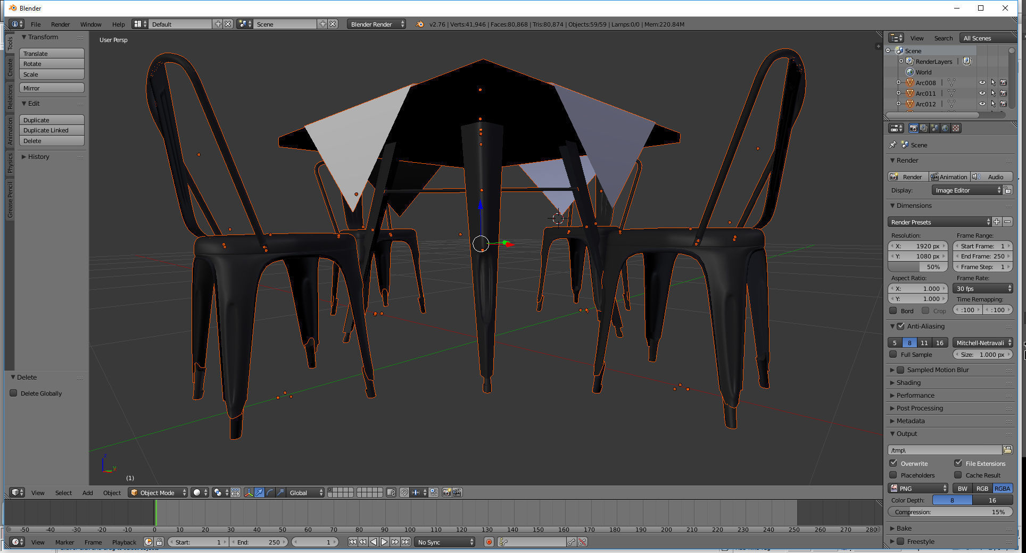Click the Arc008 mesh data triangle icon
The image size is (1026, 553).
tap(951, 82)
